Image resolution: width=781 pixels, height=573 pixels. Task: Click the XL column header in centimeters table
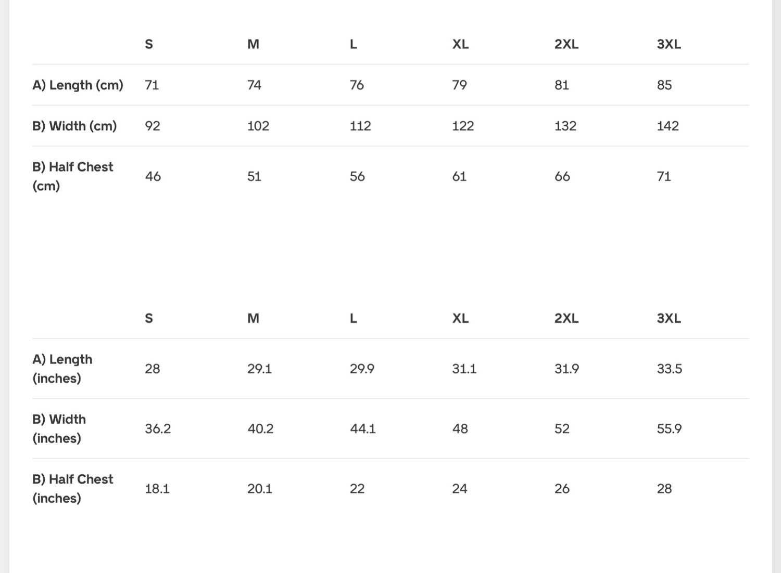[x=460, y=44]
